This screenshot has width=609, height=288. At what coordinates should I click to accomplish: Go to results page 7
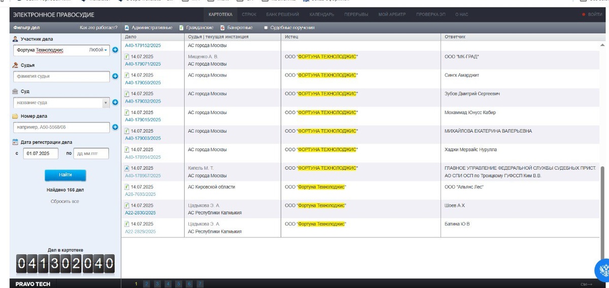(200, 284)
